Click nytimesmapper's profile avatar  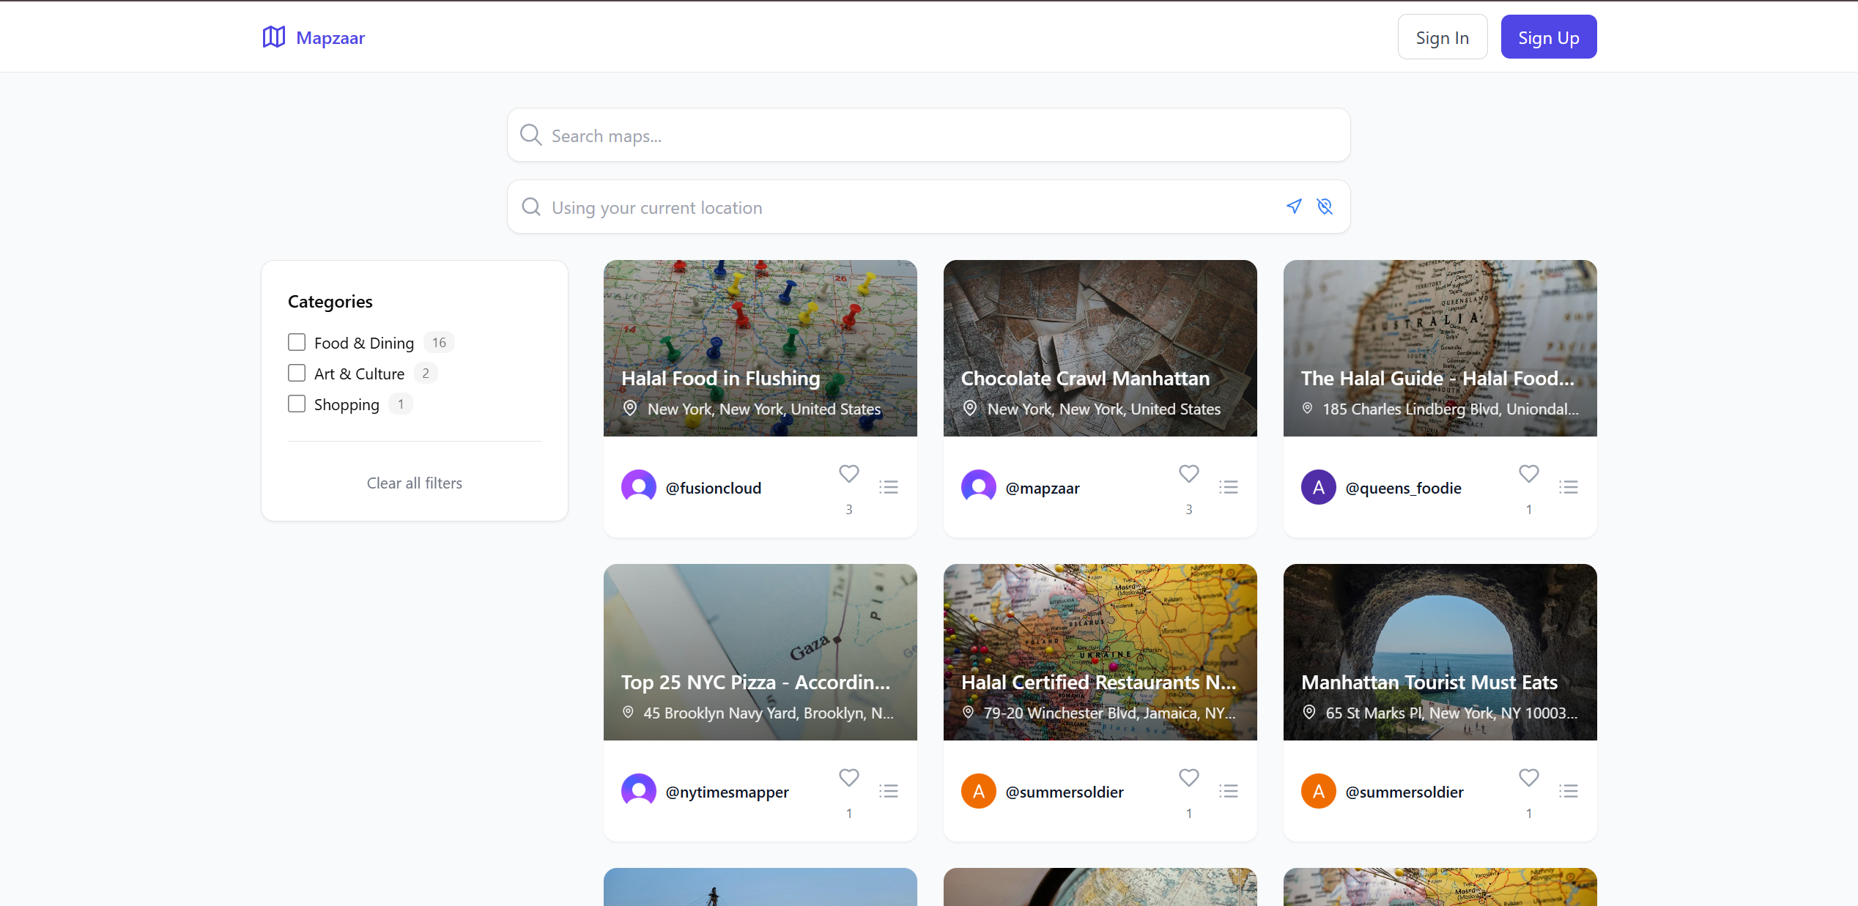(x=639, y=791)
